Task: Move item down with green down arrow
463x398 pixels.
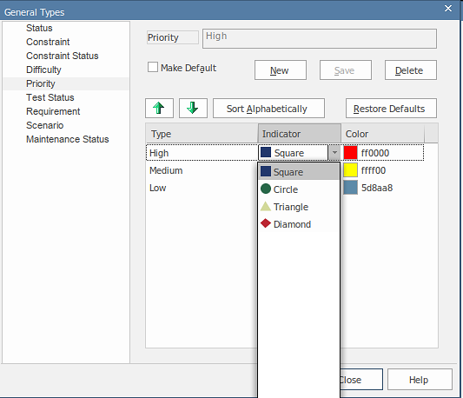Action: (193, 108)
